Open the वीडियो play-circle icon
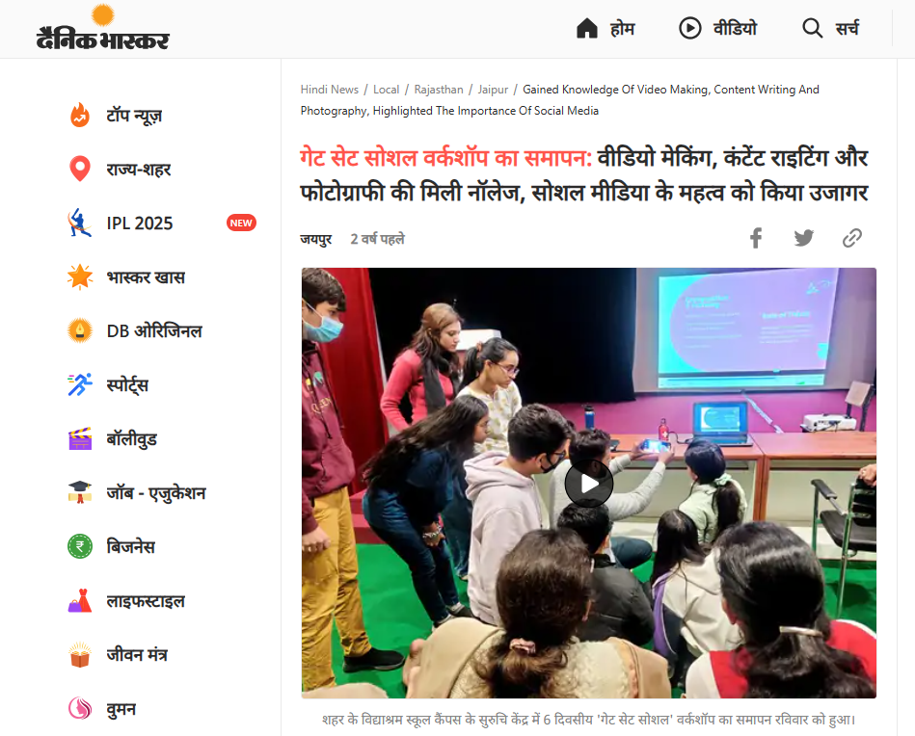915x736 pixels. pos(689,28)
